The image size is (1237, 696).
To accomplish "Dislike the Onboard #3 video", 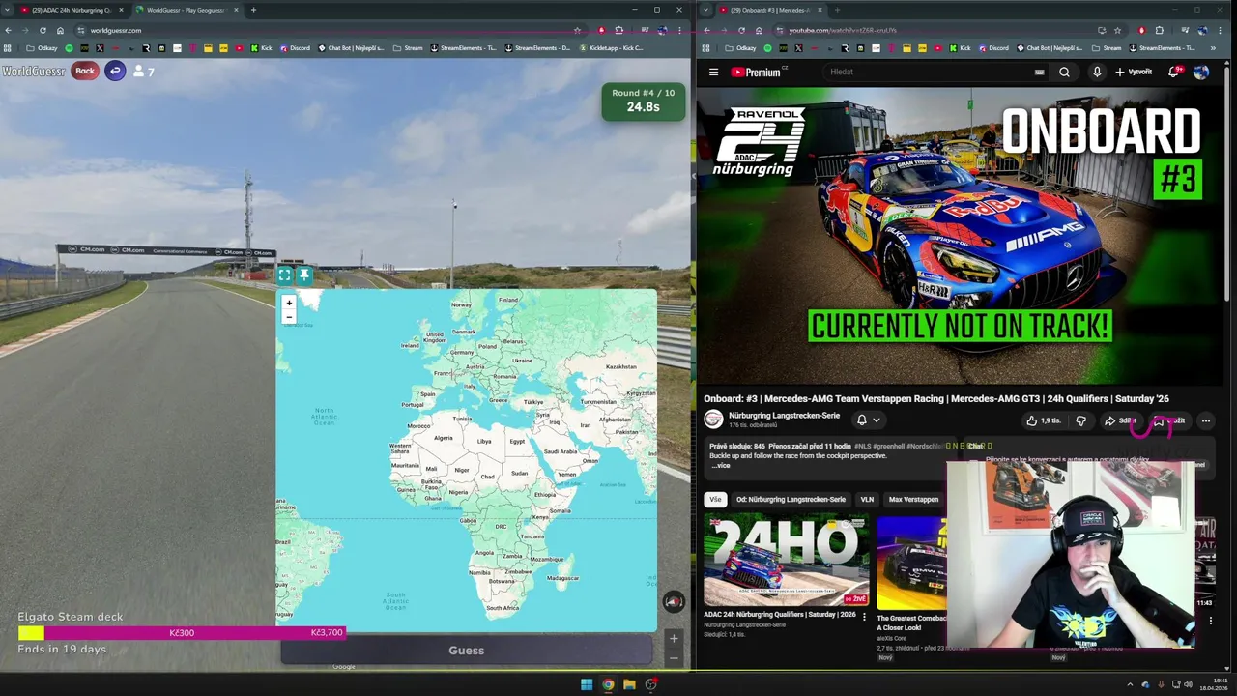I will 1080,420.
